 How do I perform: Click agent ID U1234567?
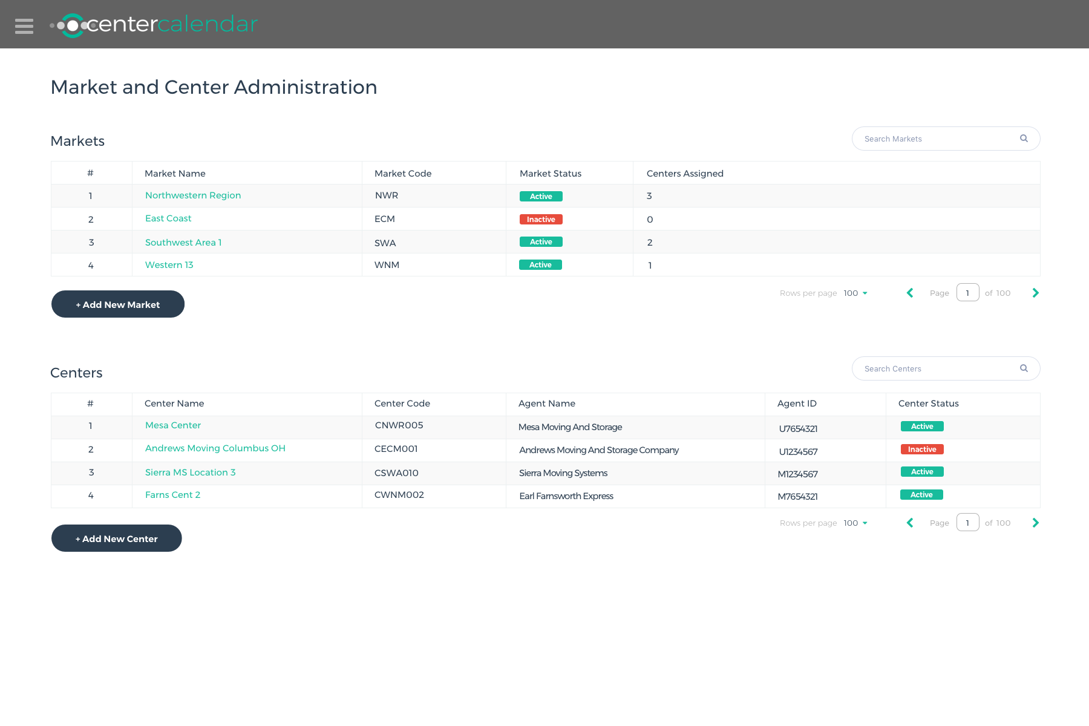[x=798, y=452]
